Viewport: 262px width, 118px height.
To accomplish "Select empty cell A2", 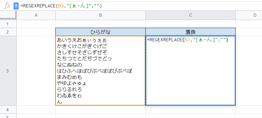I will (x=36, y=32).
